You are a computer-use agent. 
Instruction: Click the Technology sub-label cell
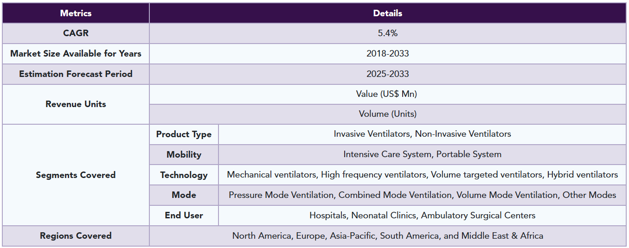pos(184,175)
